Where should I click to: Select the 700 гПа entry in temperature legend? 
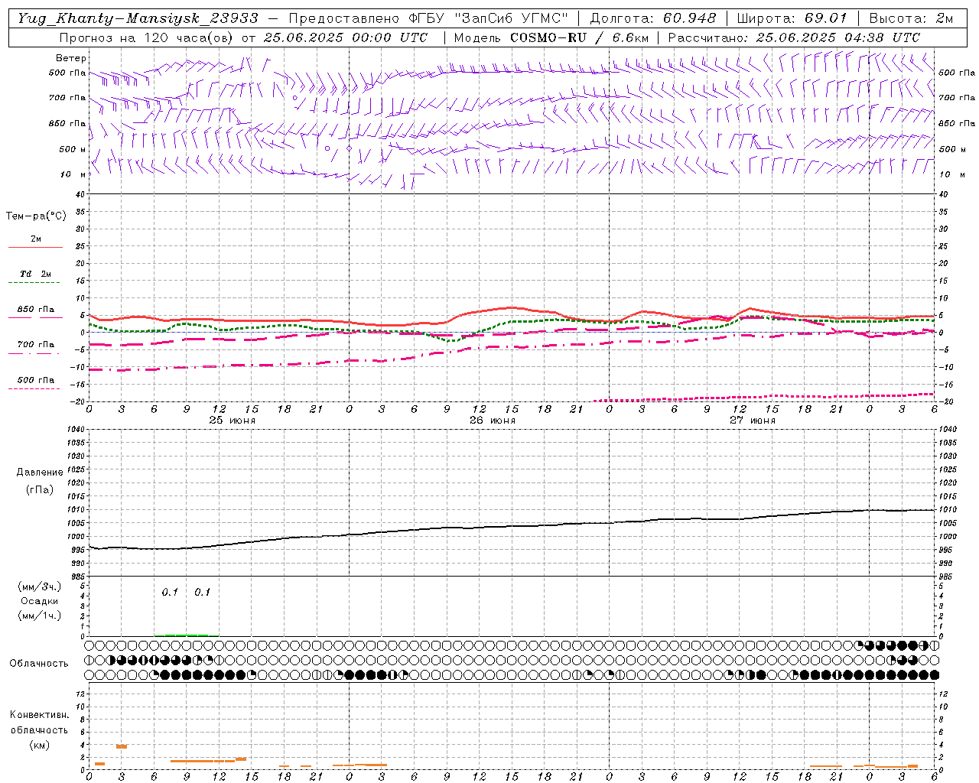pyautogui.click(x=35, y=345)
